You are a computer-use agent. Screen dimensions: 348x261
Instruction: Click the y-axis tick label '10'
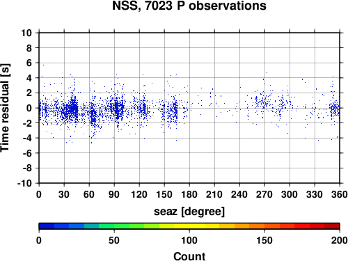pos(26,33)
